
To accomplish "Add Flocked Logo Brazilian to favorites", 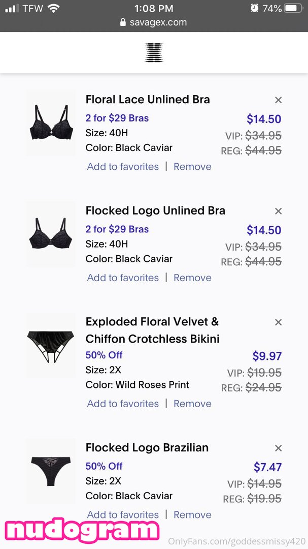I will (123, 514).
